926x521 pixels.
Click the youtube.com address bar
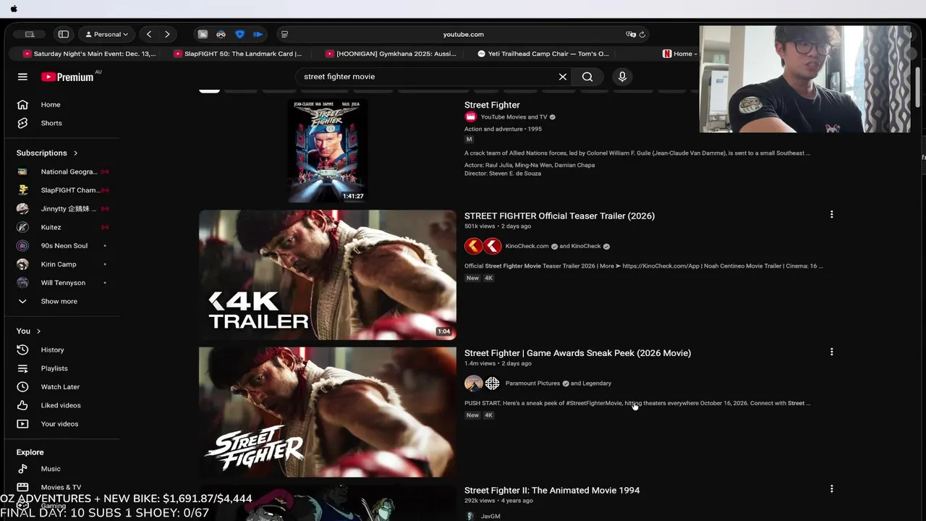463,34
